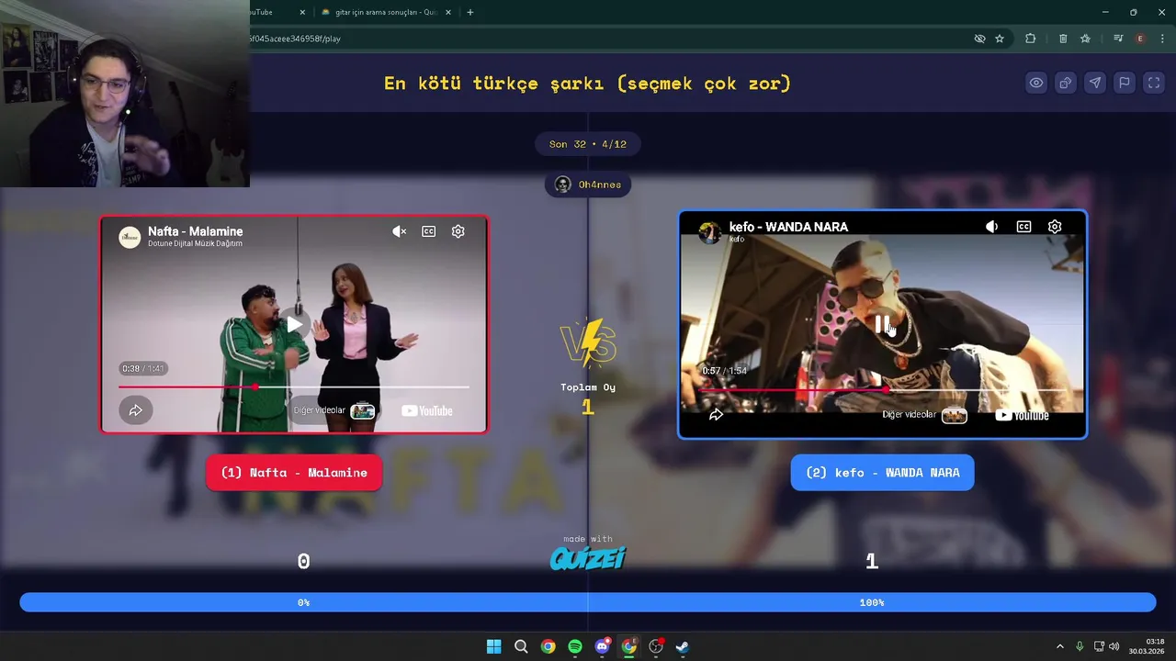Open OBS Studio from the taskbar
This screenshot has width=1176, height=661.
tap(656, 646)
